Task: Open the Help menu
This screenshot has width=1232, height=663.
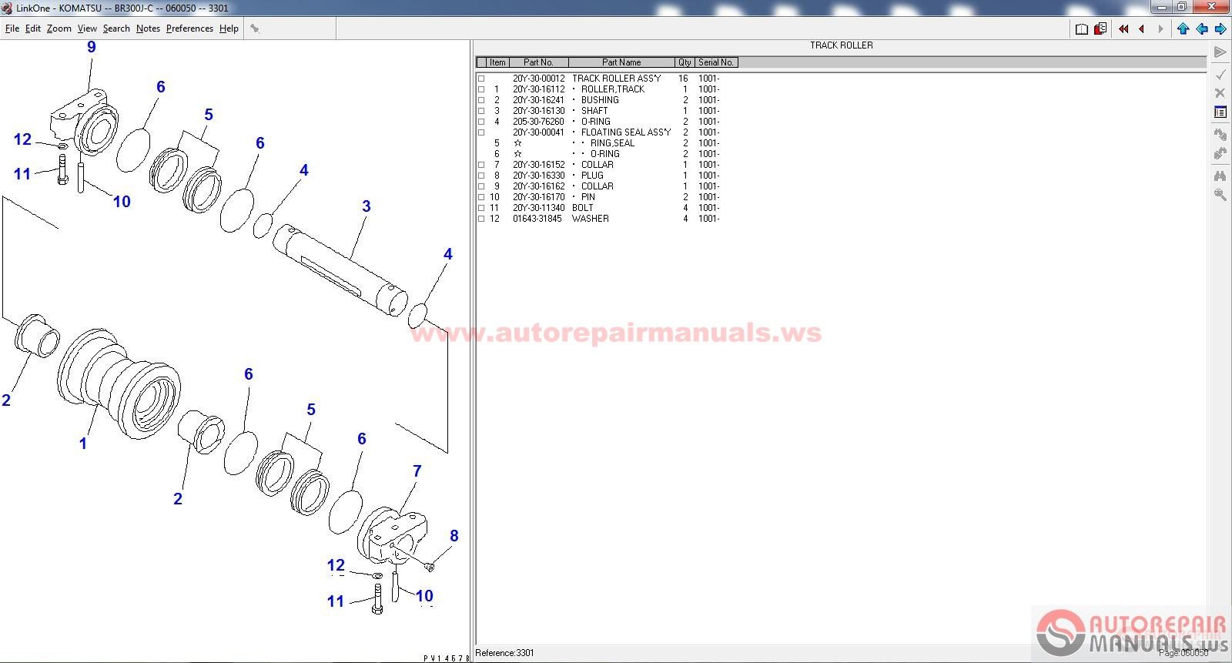Action: (x=229, y=28)
